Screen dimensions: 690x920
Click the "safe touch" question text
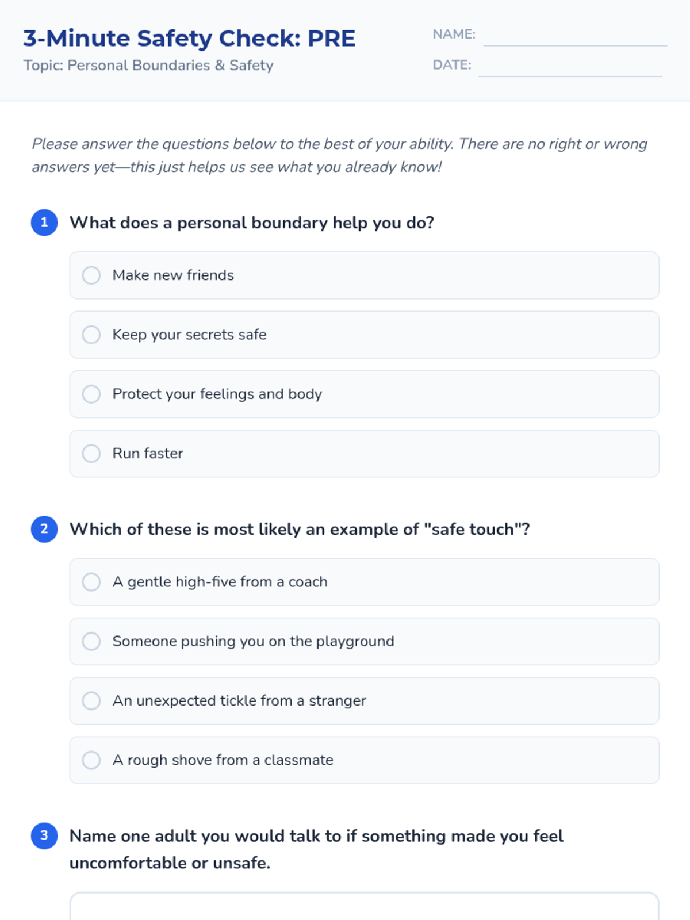click(x=300, y=529)
